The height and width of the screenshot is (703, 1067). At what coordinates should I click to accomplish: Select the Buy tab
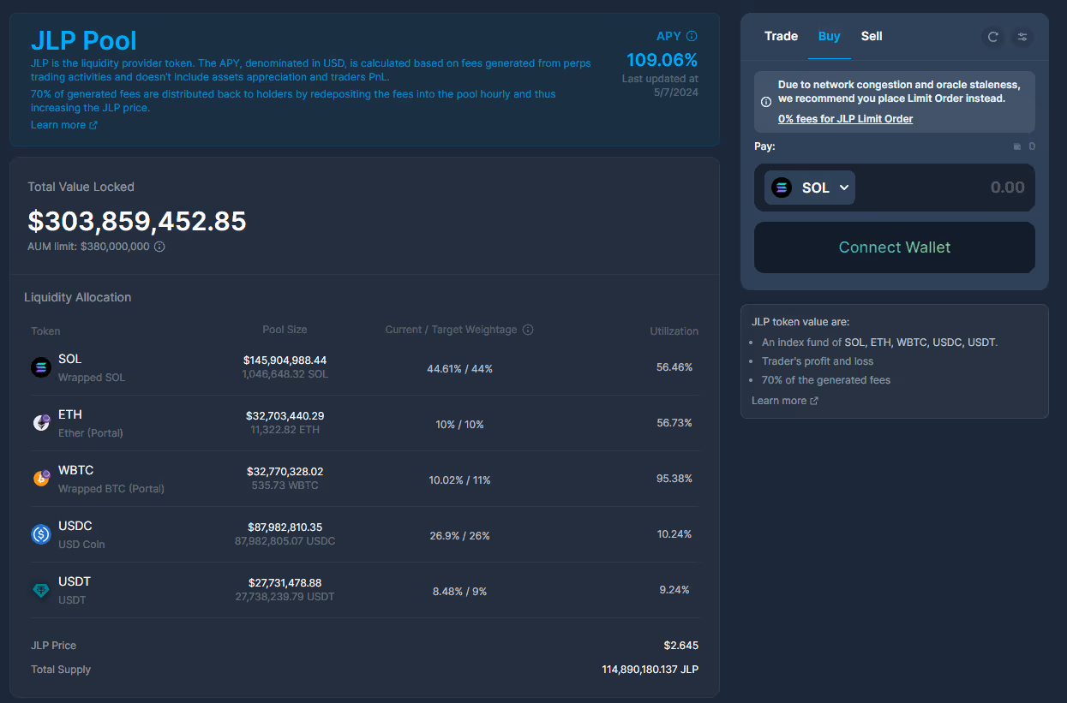830,36
